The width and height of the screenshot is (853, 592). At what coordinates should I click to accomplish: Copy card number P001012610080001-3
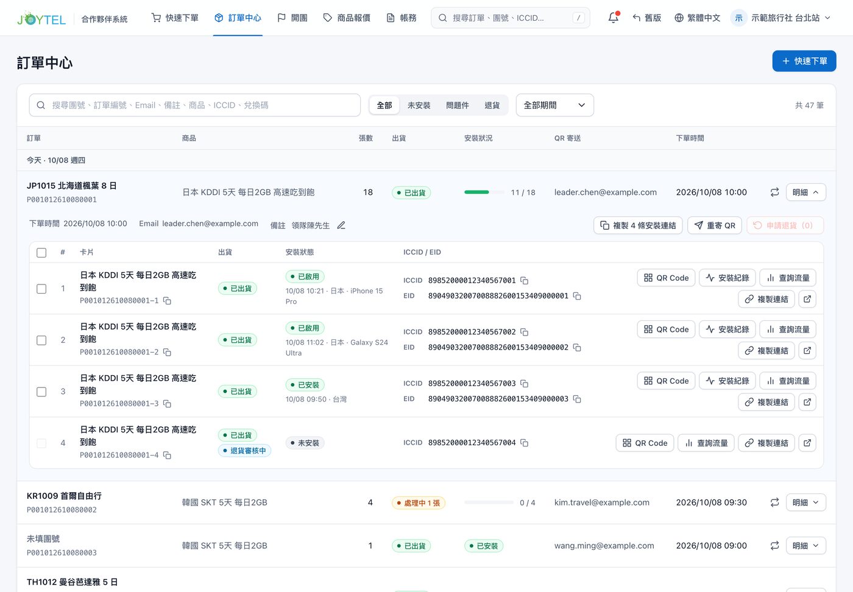click(x=167, y=404)
